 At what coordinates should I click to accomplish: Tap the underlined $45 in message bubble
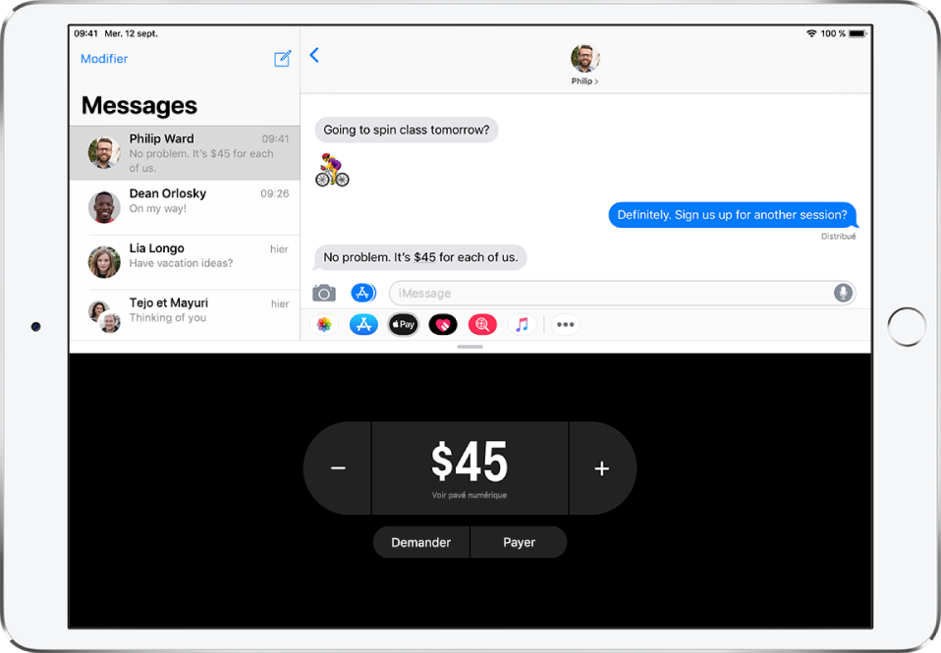coord(425,257)
